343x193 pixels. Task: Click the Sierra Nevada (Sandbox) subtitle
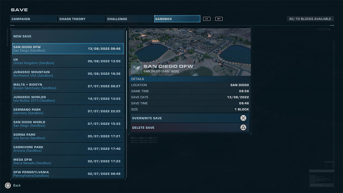pos(32,163)
